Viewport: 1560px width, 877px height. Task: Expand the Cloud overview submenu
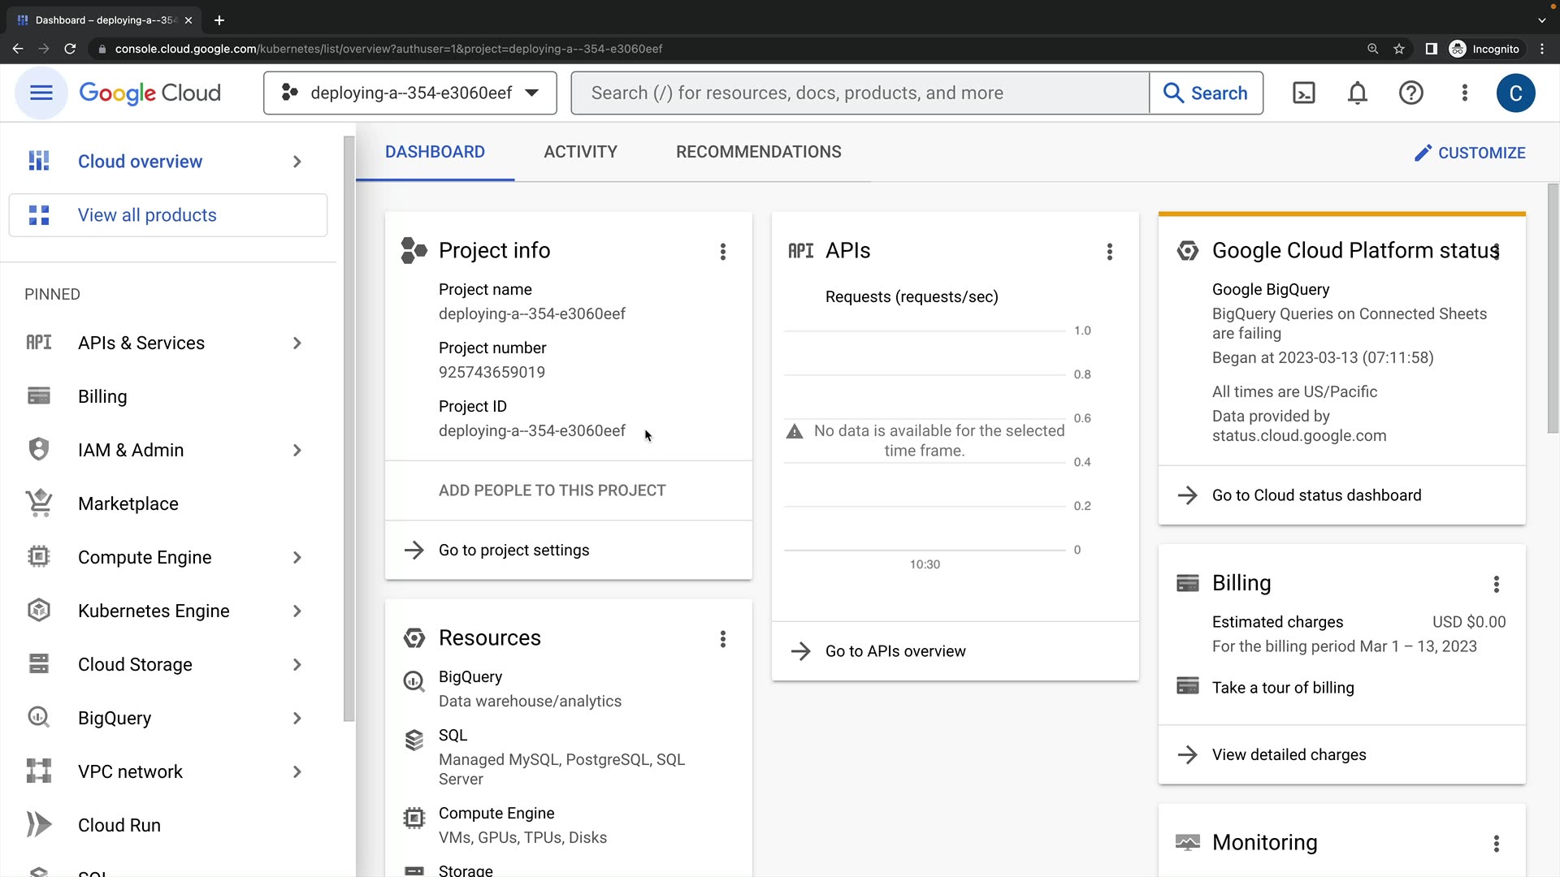point(297,162)
